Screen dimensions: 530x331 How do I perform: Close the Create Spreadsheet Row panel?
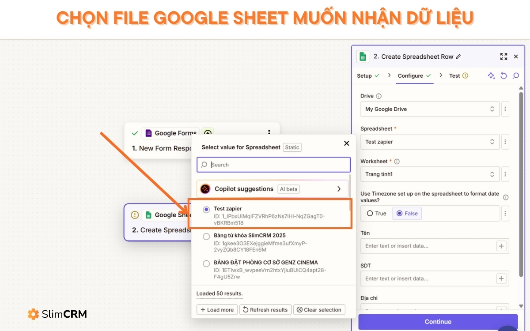[x=516, y=56]
